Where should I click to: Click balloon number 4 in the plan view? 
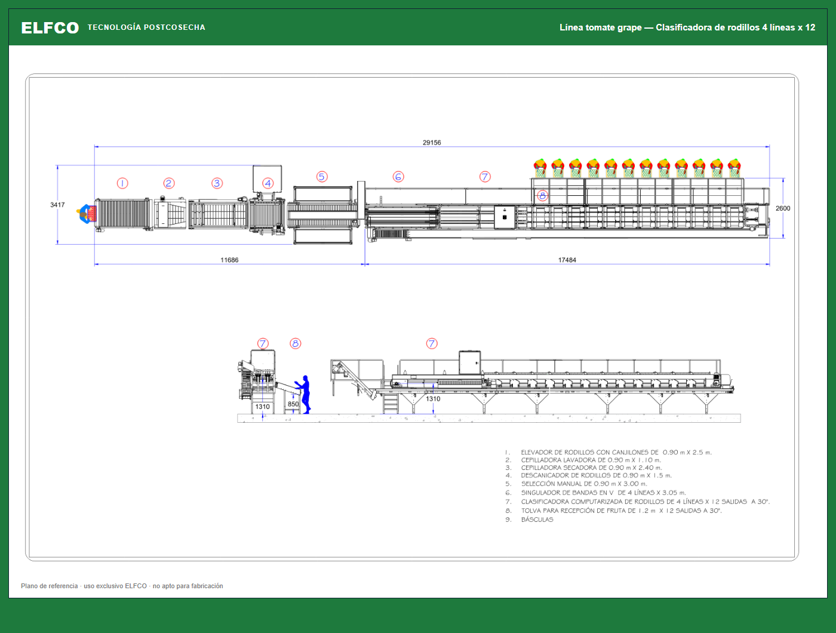tap(268, 183)
